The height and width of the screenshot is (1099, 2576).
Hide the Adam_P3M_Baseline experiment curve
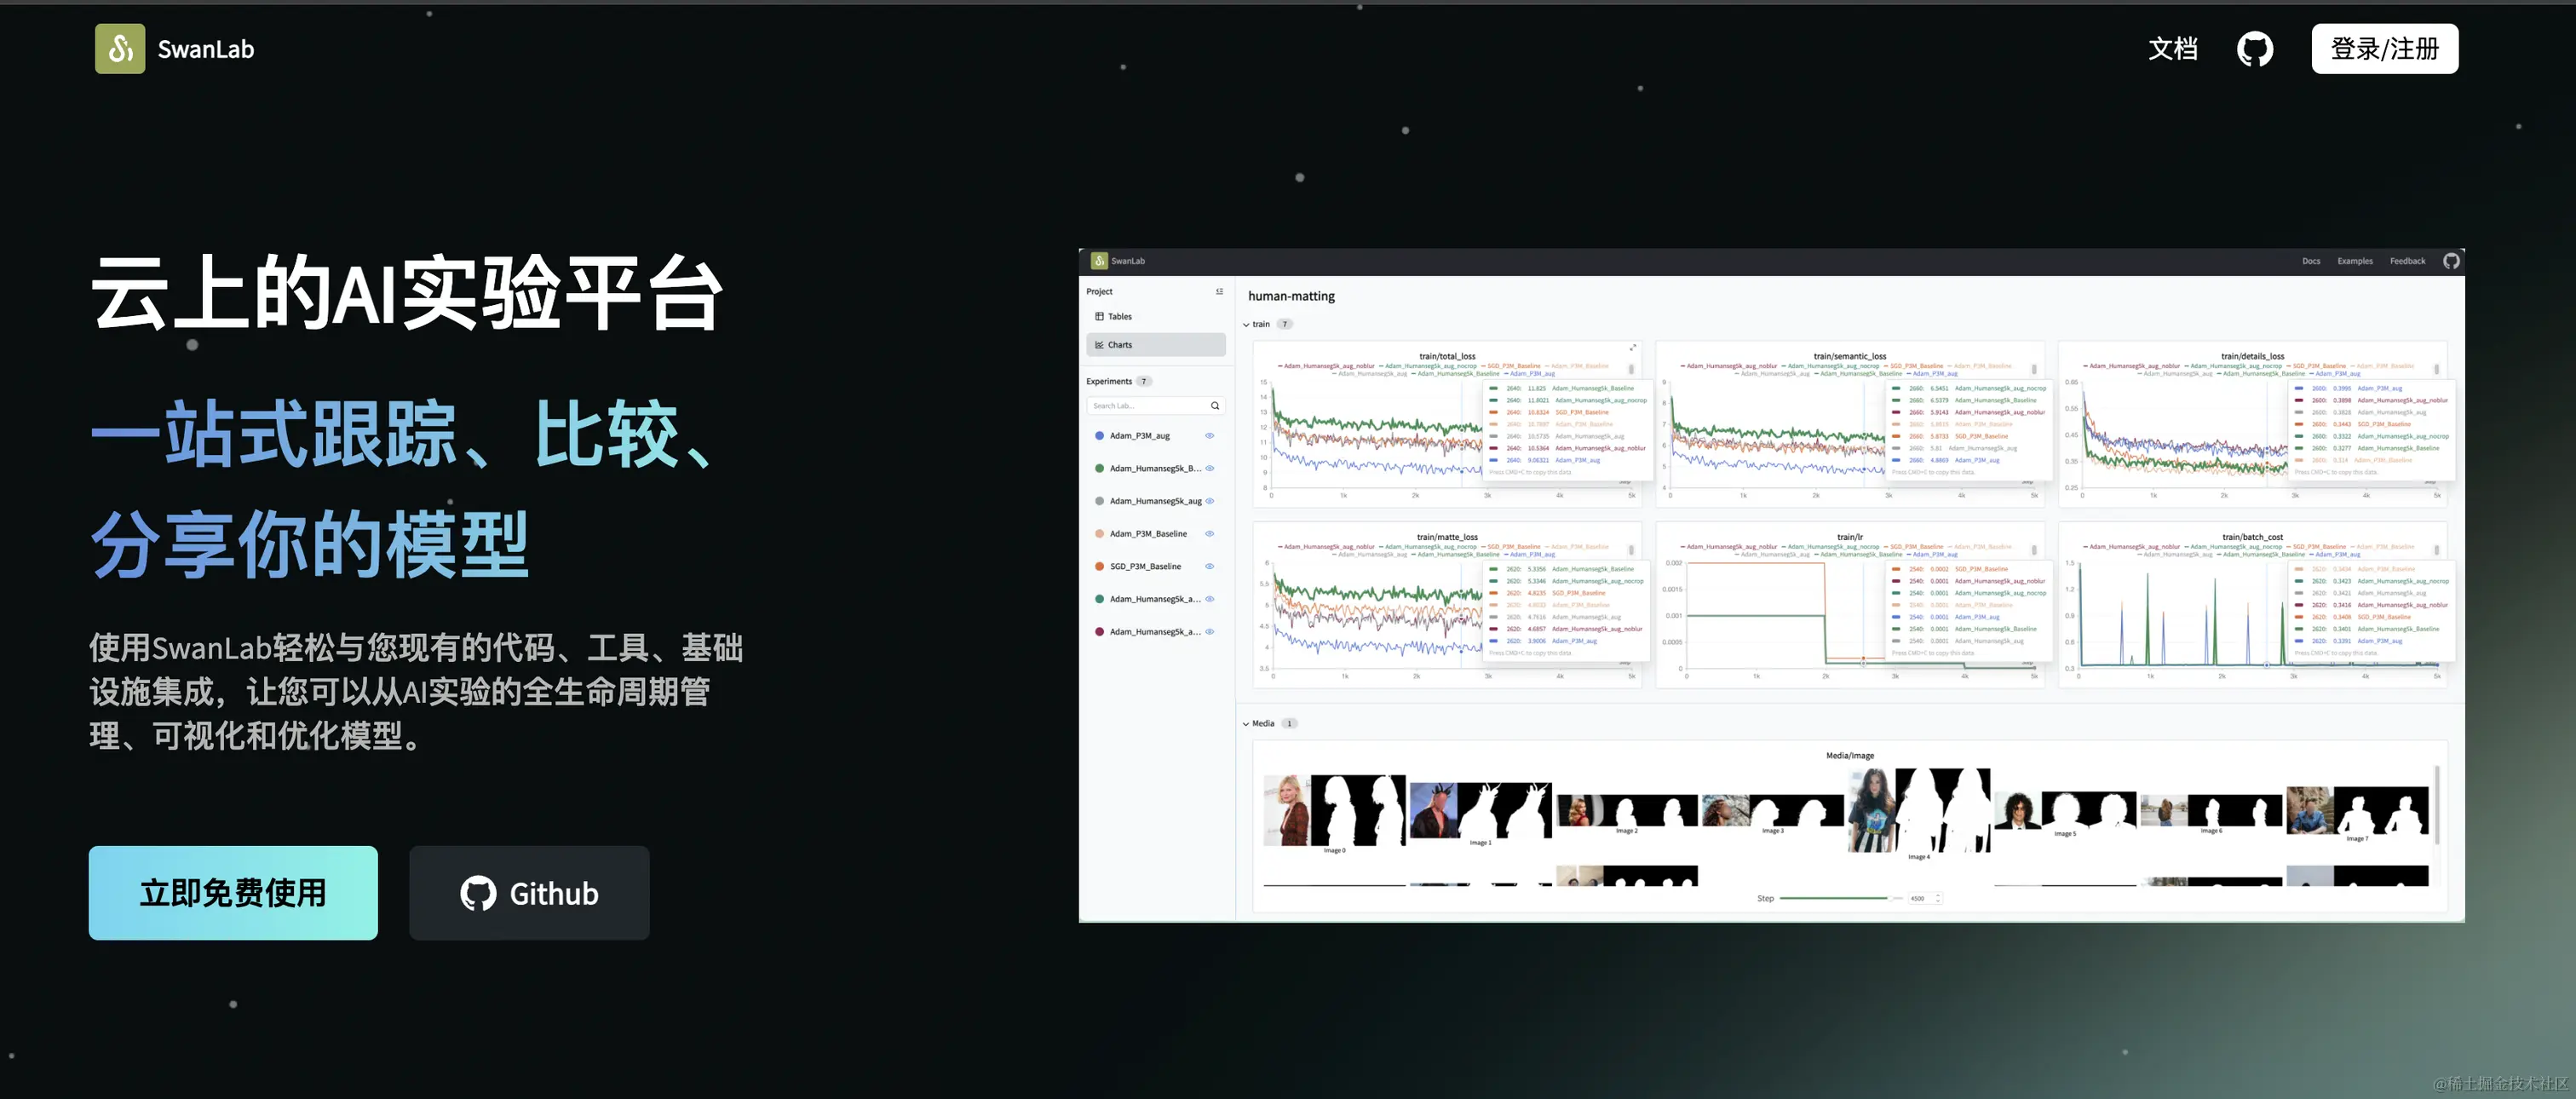click(1210, 533)
